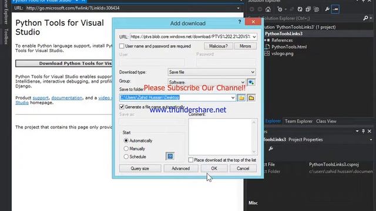Click the pin icon on Properties panel
376x211 pixels.
(x=363, y=131)
